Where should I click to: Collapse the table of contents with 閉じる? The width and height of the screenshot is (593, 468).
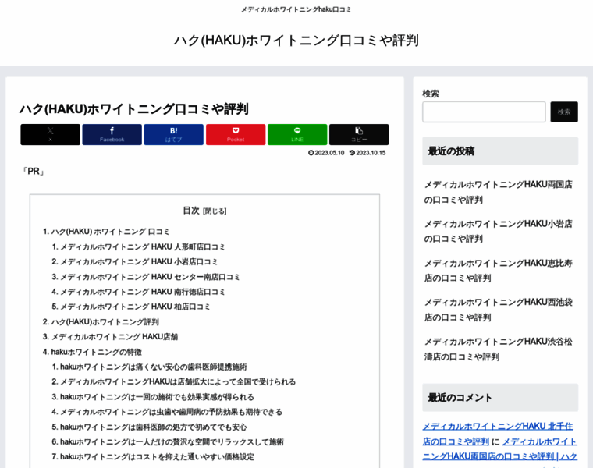point(215,211)
